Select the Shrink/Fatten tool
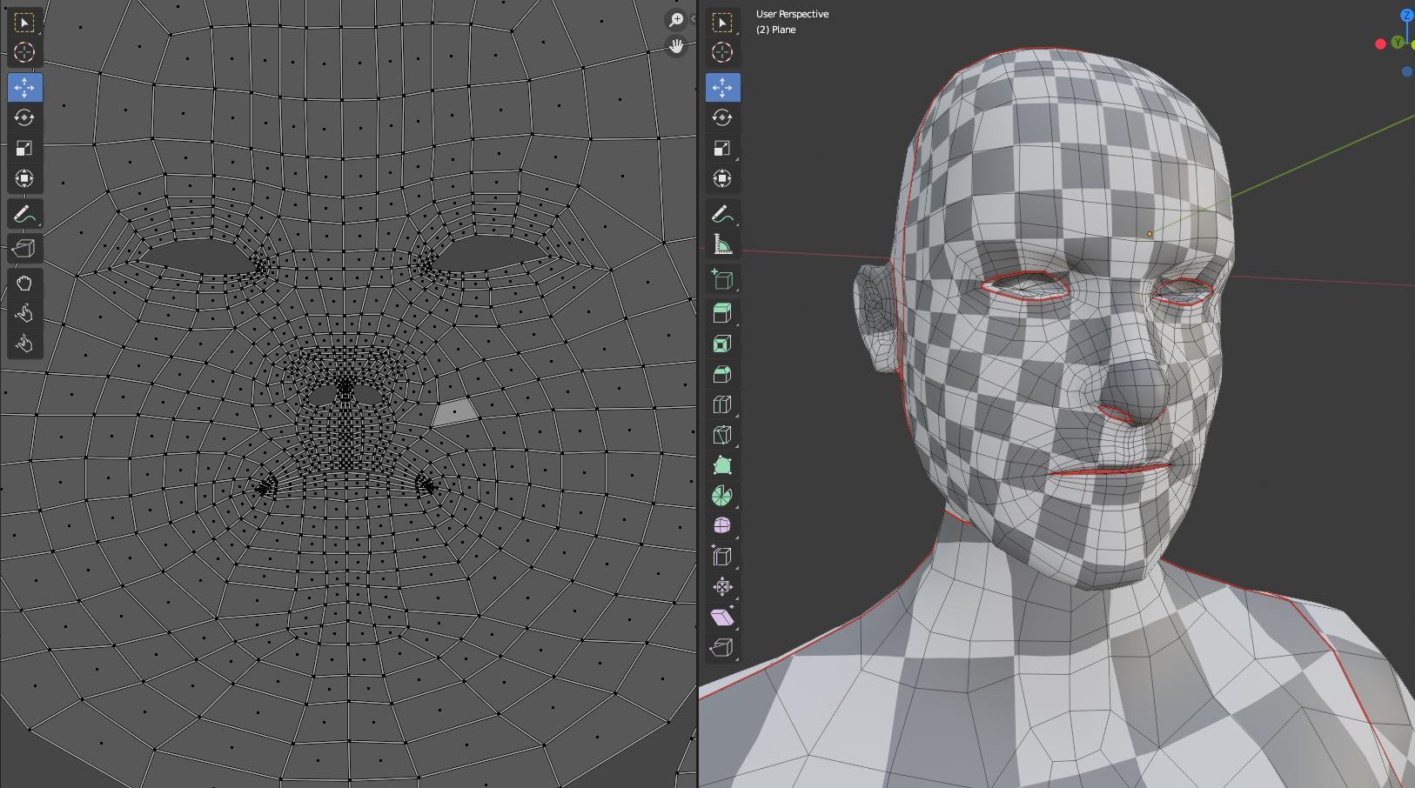The width and height of the screenshot is (1415, 788). tap(722, 587)
